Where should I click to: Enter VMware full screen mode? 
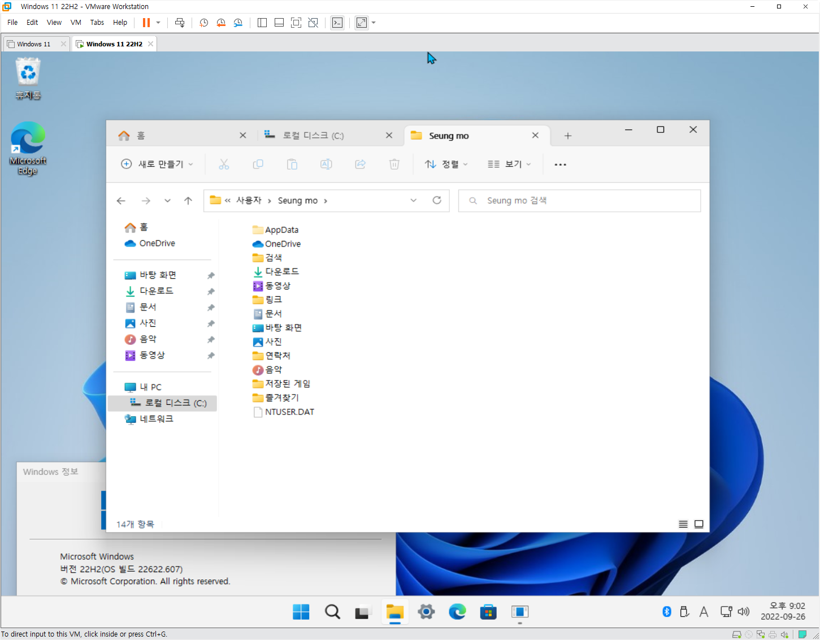296,23
